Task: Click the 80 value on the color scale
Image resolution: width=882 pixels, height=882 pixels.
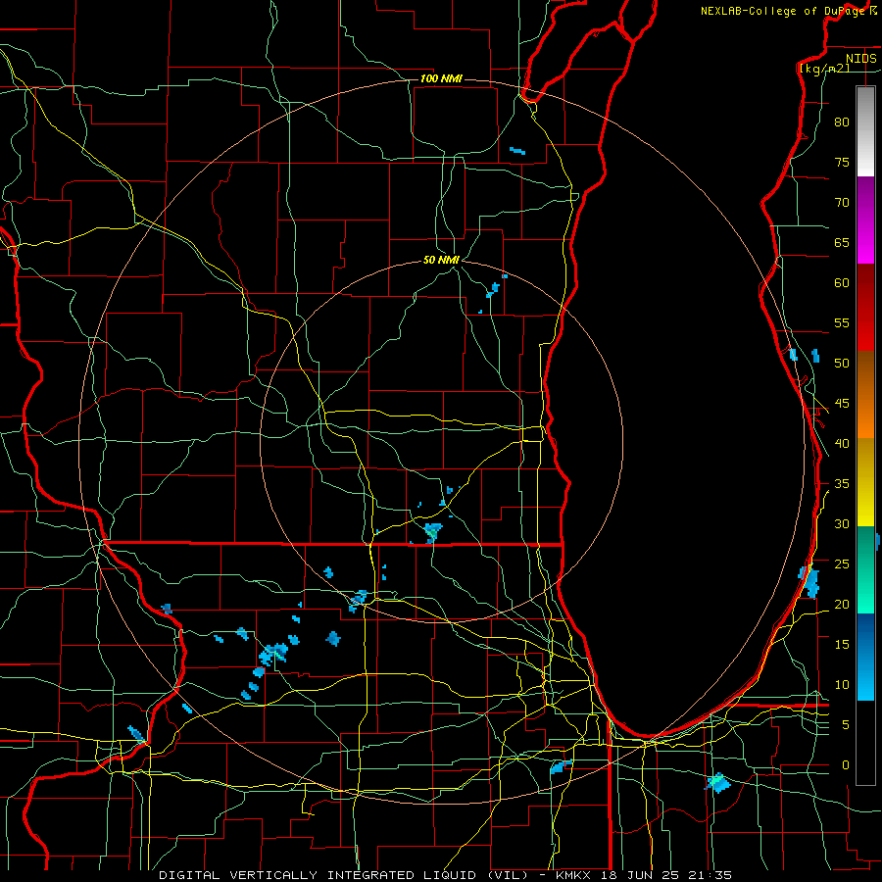Action: click(x=842, y=122)
